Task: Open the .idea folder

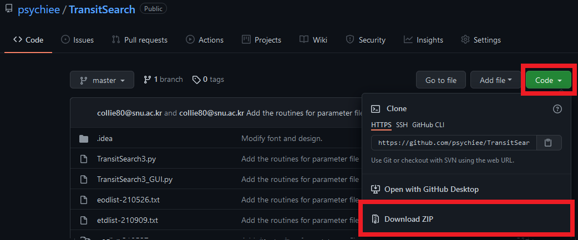Action: [x=105, y=139]
